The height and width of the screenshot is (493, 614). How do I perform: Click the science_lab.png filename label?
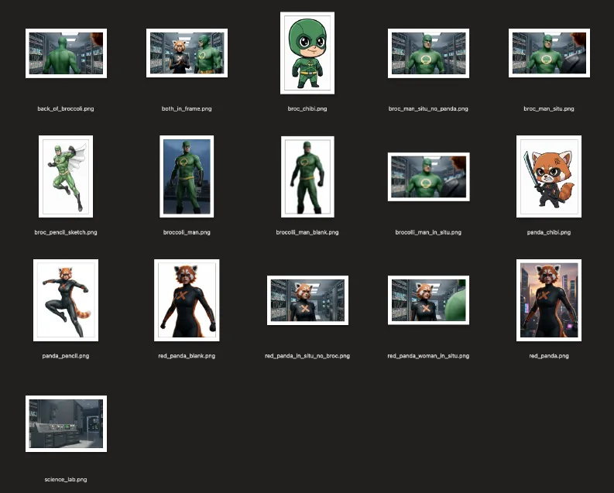pos(66,480)
